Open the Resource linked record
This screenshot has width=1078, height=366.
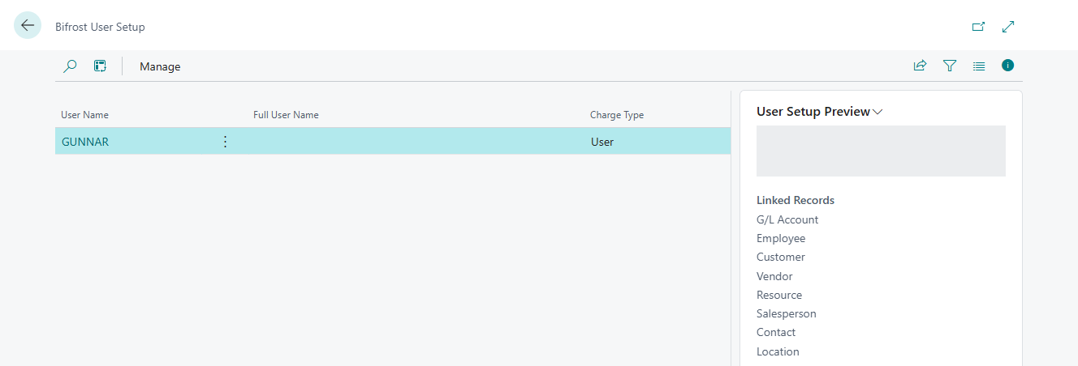click(x=779, y=295)
